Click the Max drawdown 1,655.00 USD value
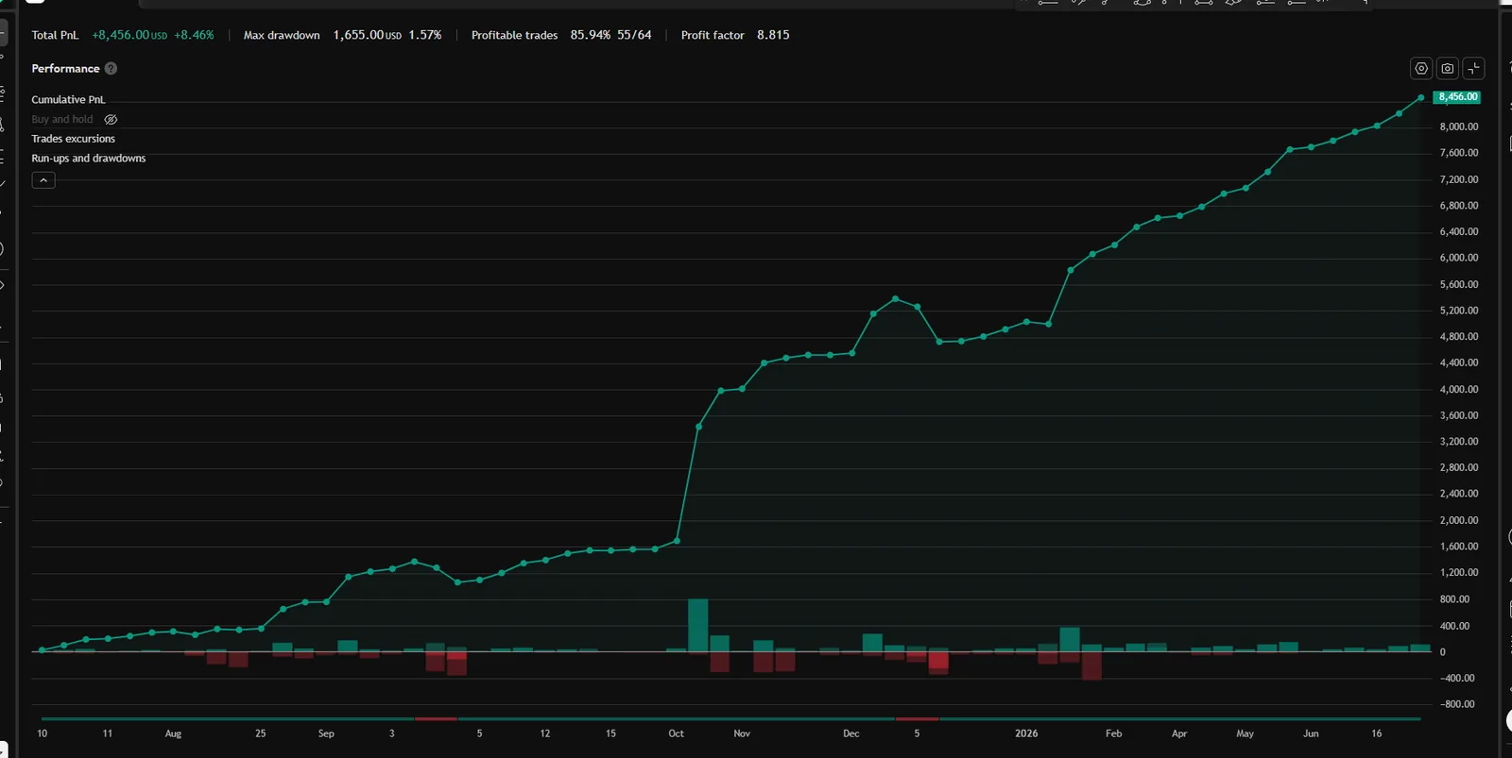Image resolution: width=1512 pixels, height=758 pixels. [367, 35]
